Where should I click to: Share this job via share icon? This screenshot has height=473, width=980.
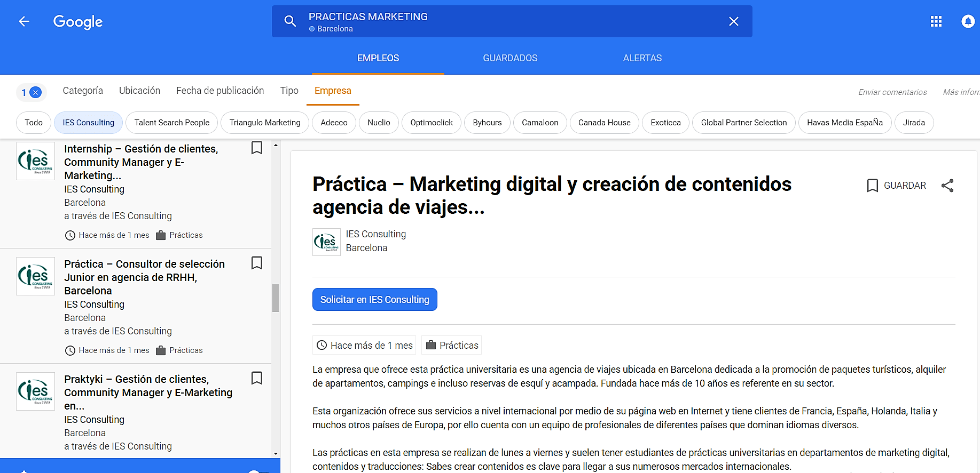point(947,186)
